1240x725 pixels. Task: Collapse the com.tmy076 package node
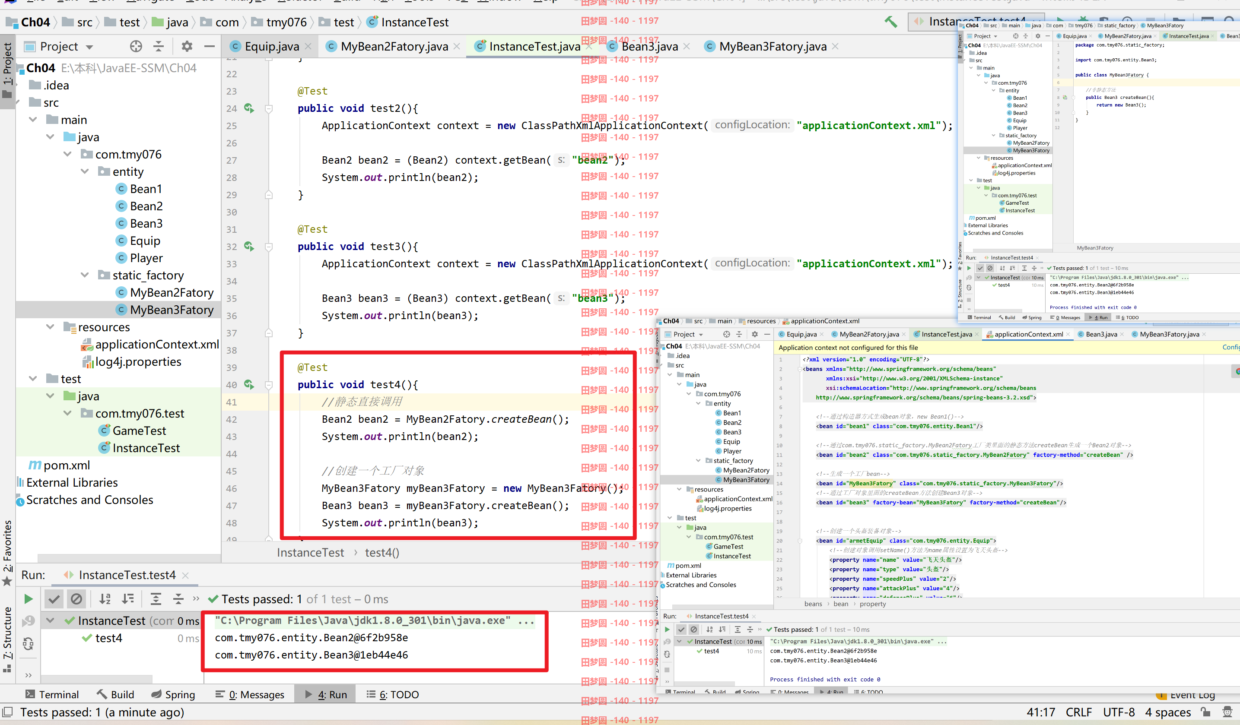[67, 154]
